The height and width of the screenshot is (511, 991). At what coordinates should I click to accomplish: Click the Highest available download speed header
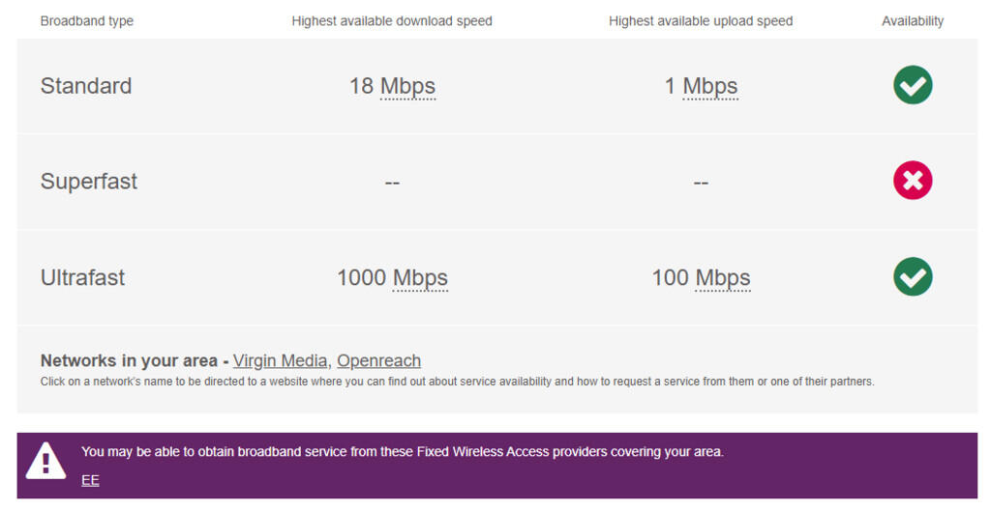(x=392, y=21)
